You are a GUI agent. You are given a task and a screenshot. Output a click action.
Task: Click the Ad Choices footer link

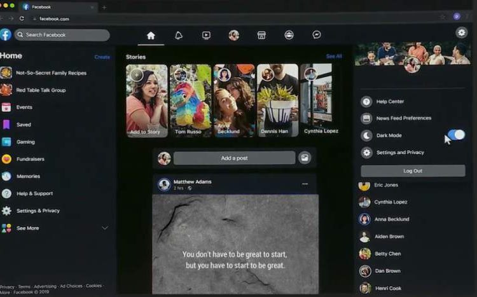pyautogui.click(x=71, y=286)
